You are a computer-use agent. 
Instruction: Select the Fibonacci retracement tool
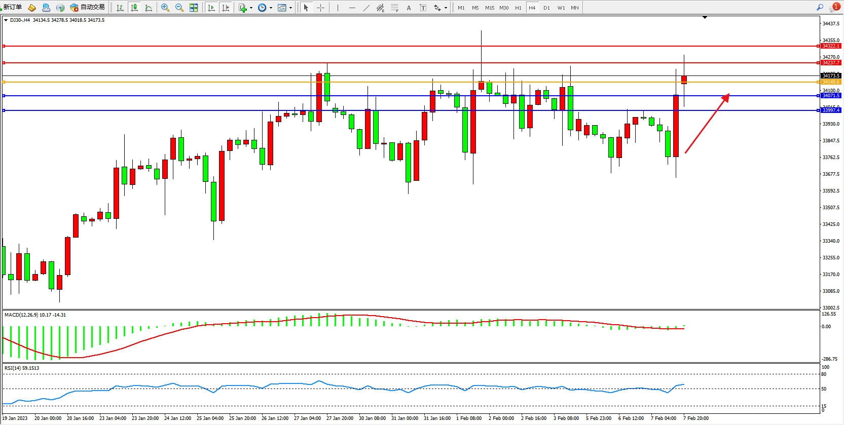point(394,8)
